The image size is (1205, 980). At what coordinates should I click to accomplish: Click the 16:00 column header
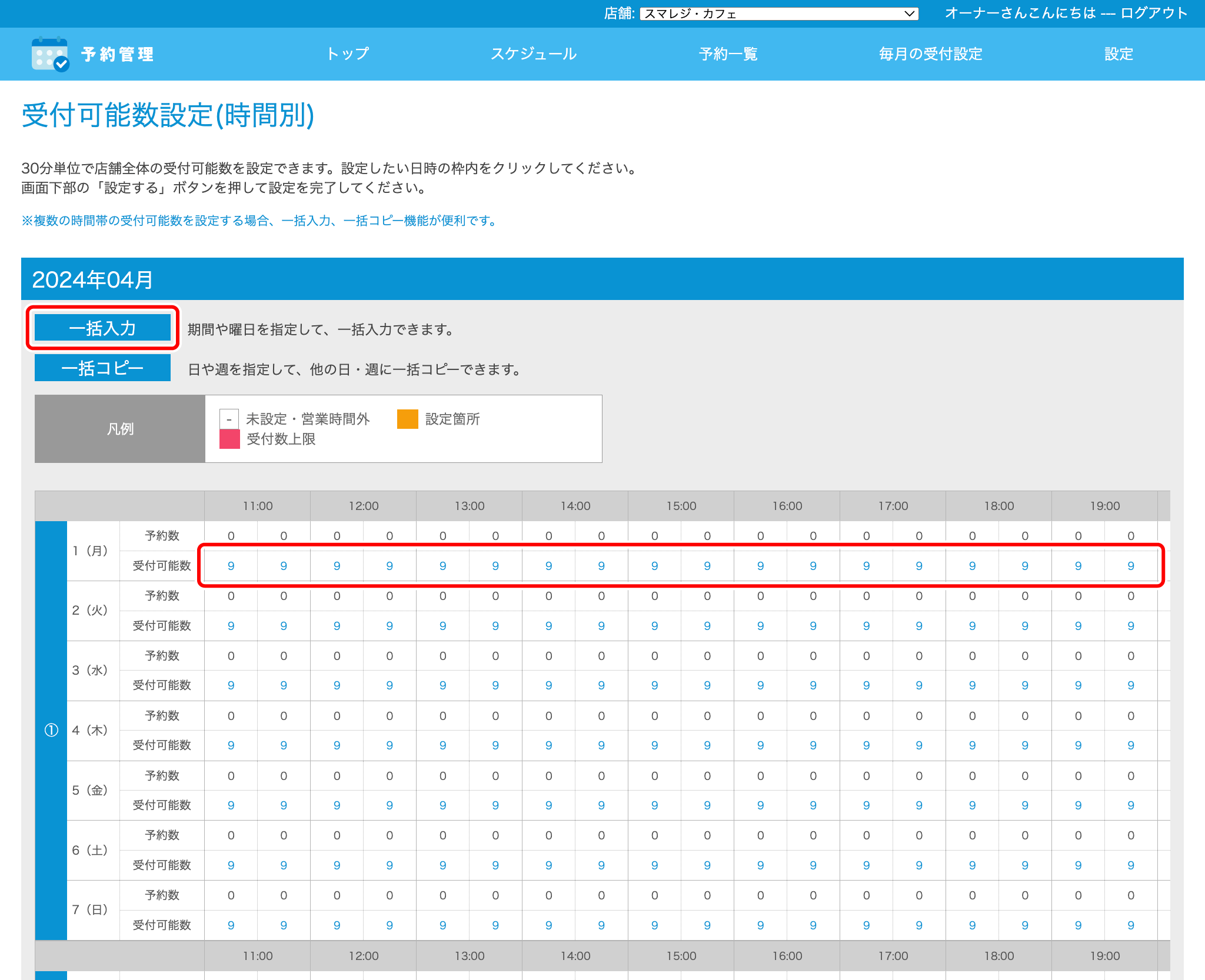pyautogui.click(x=787, y=506)
